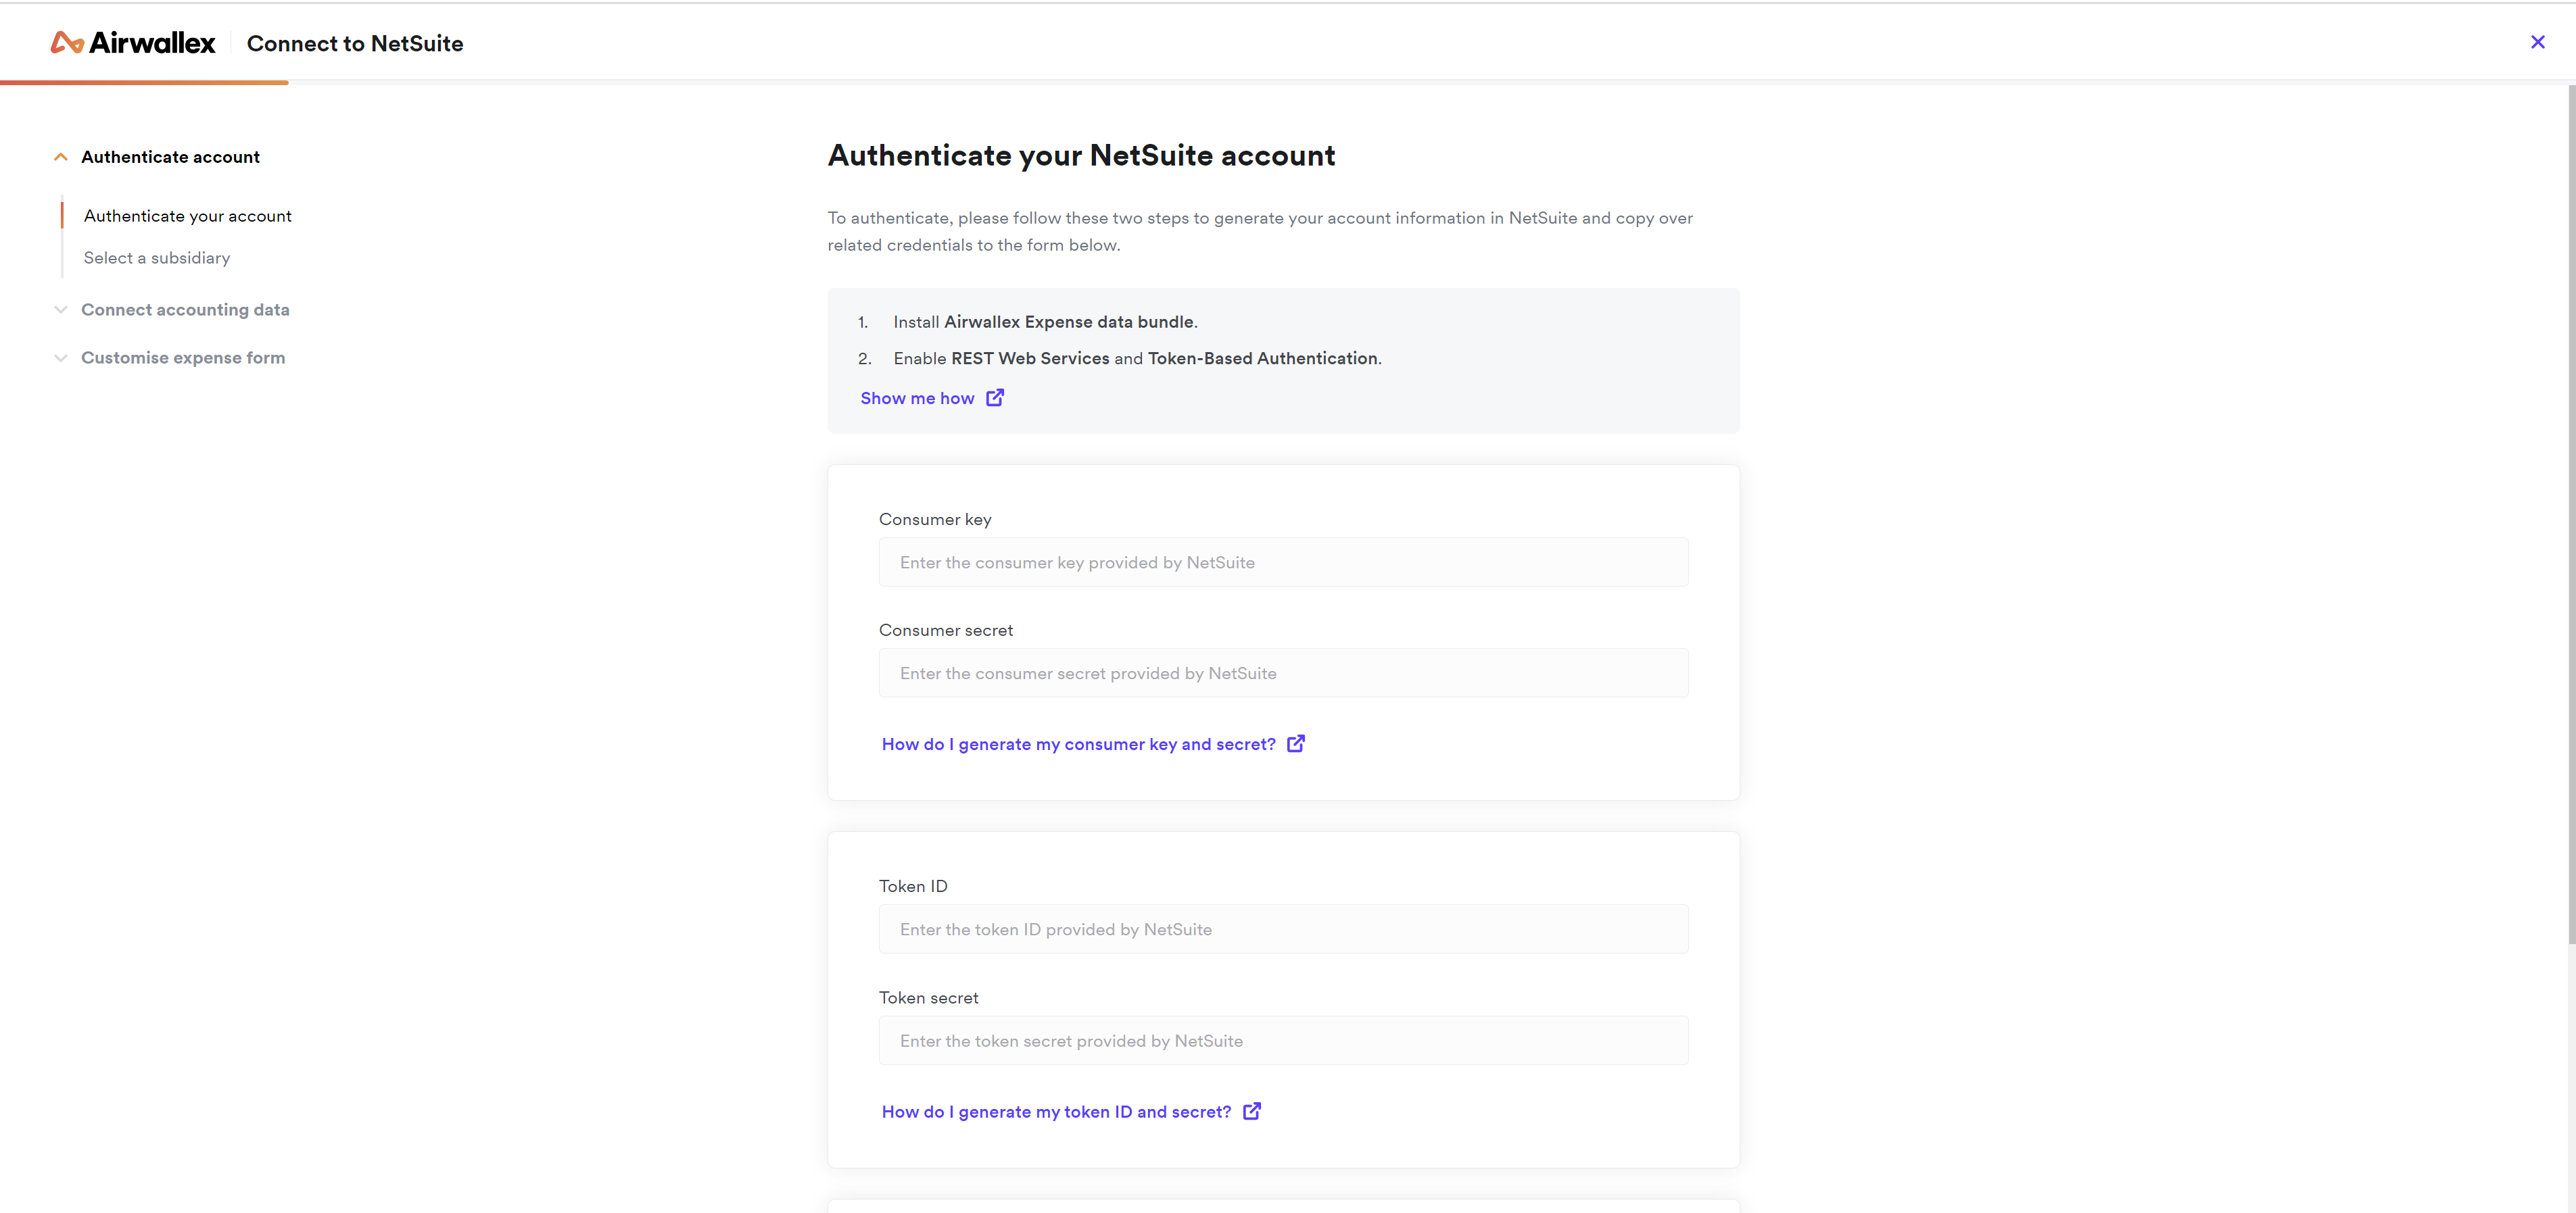Click the Airwallex logo icon
The image size is (2576, 1213).
click(67, 43)
